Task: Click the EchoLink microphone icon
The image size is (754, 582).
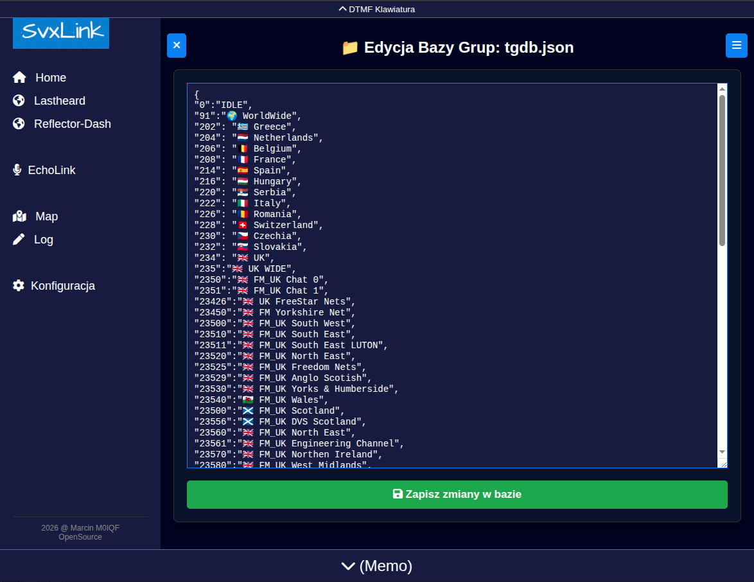Action: pyautogui.click(x=17, y=170)
